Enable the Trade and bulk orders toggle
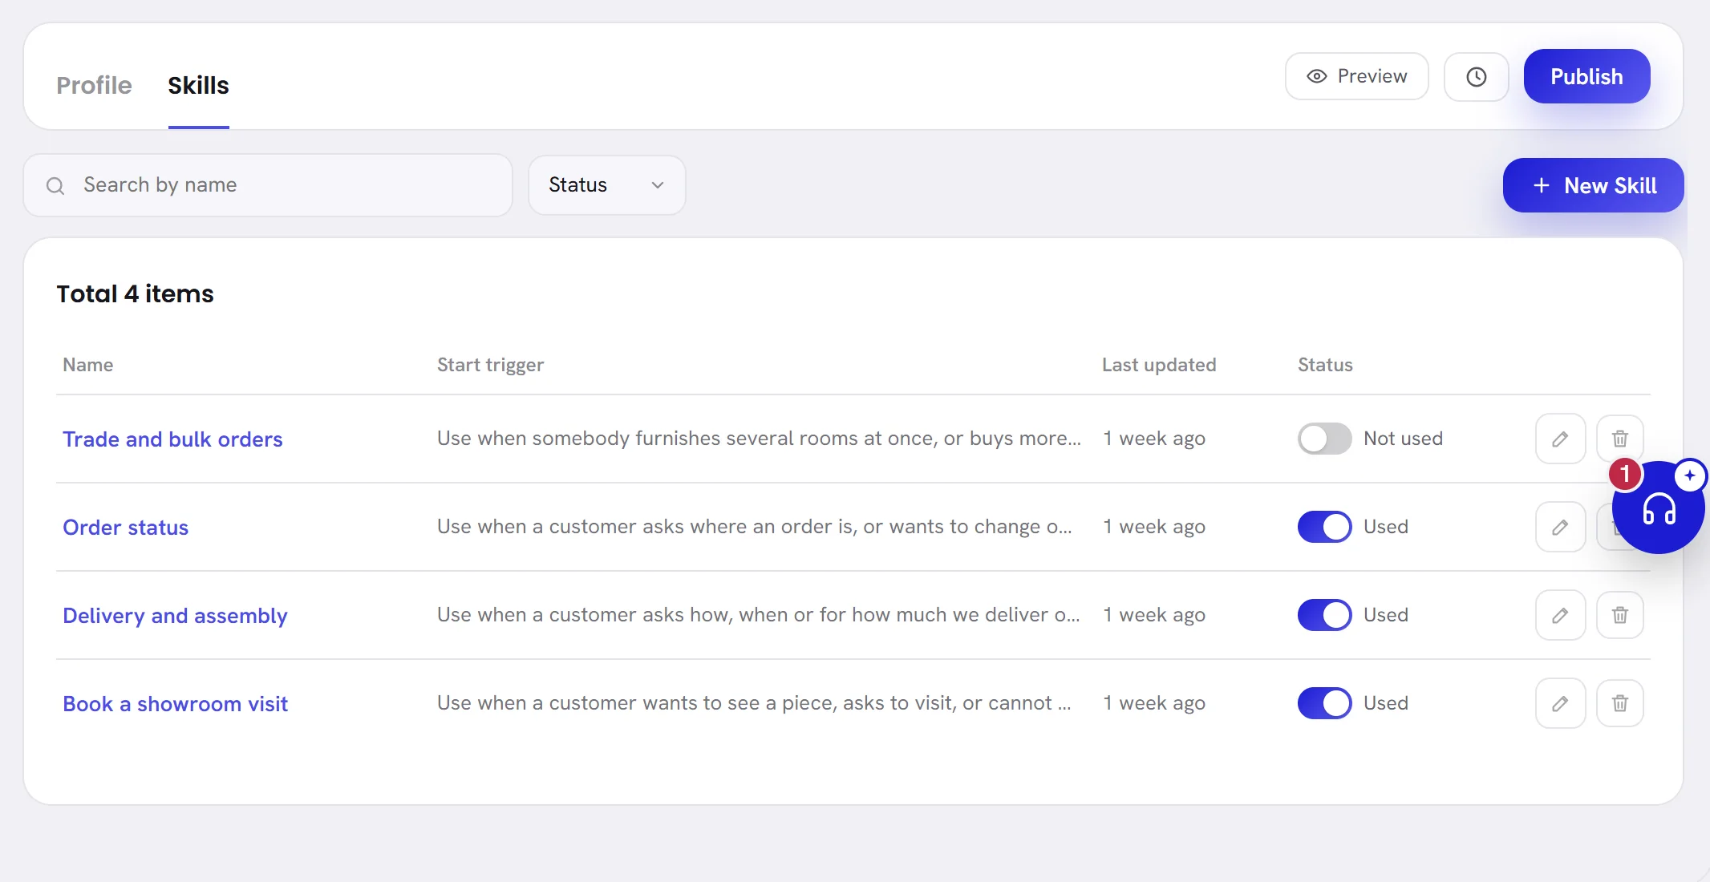This screenshot has height=882, width=1710. pos(1324,439)
